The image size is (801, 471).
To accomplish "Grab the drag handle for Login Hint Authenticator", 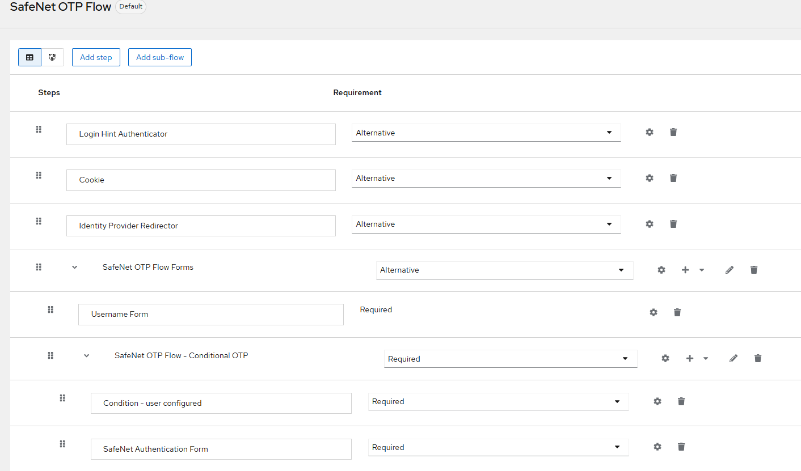I will 39,129.
